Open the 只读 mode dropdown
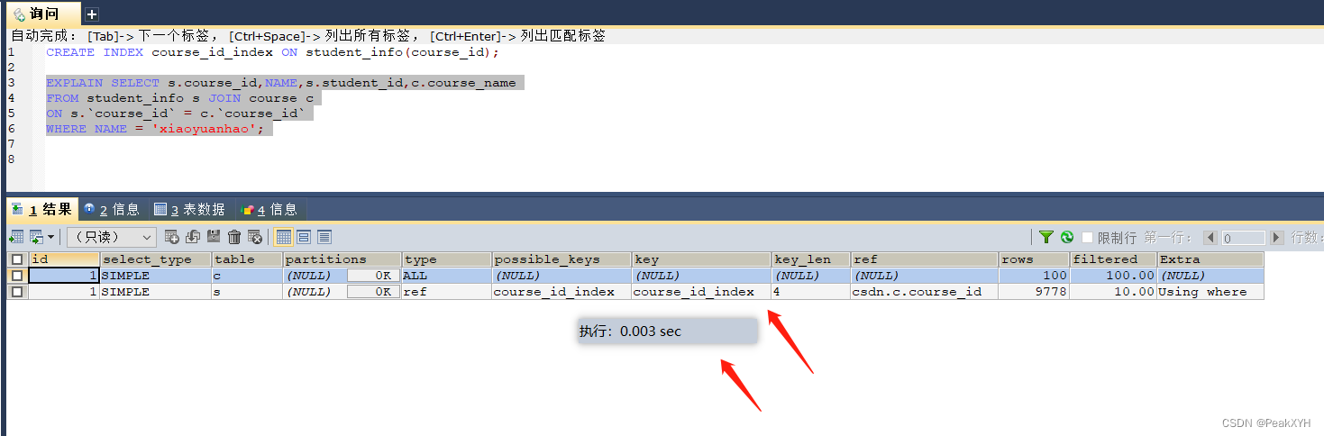1324x436 pixels. tap(112, 237)
